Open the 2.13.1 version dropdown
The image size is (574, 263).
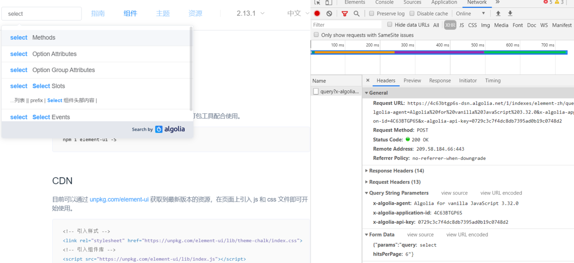coord(250,13)
